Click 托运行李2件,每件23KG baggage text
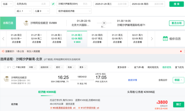This screenshot has width=185, height=111. coord(61,100)
